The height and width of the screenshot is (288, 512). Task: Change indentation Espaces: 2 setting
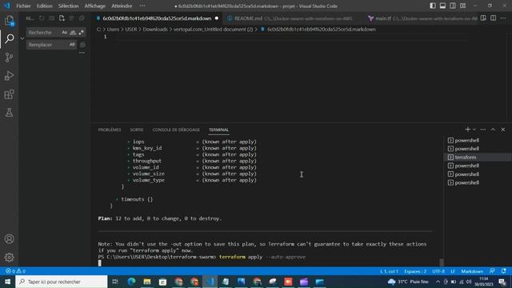[x=415, y=271]
